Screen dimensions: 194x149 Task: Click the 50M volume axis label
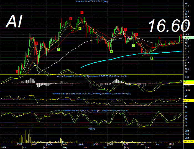click(187, 134)
